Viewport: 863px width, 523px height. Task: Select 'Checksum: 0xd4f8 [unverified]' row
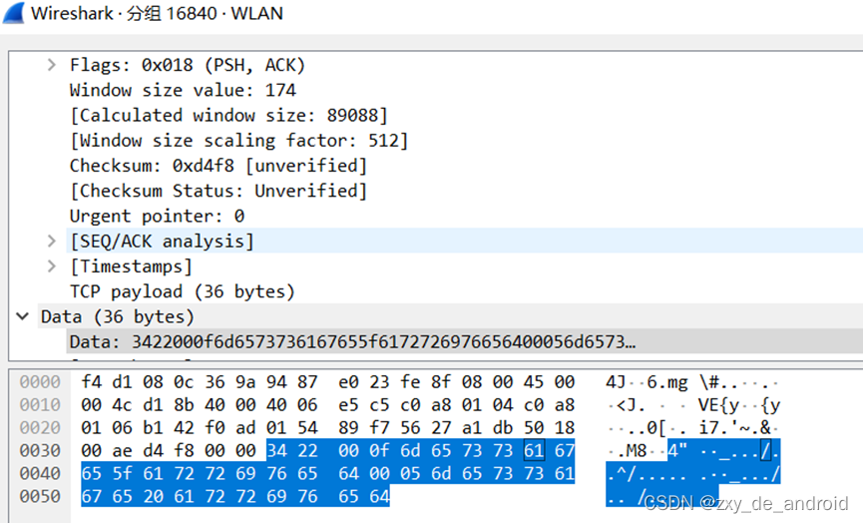pyautogui.click(x=217, y=166)
